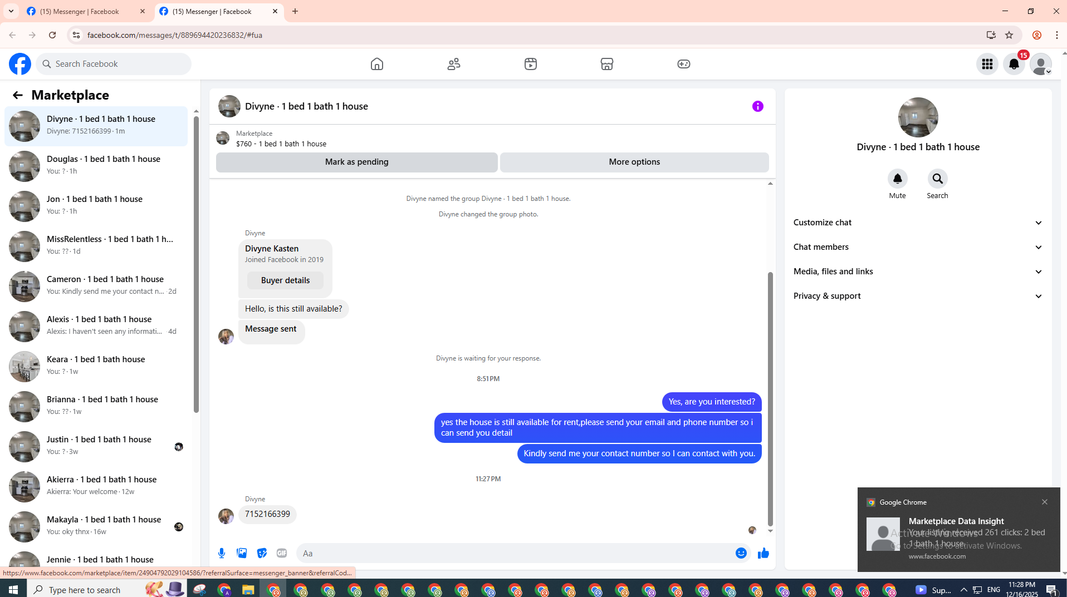Open the Friends icon in top navigation
The width and height of the screenshot is (1067, 597).
coord(454,64)
